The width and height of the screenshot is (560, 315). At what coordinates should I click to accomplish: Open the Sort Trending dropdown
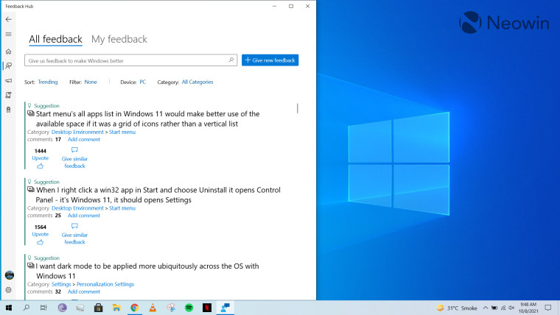tap(48, 82)
